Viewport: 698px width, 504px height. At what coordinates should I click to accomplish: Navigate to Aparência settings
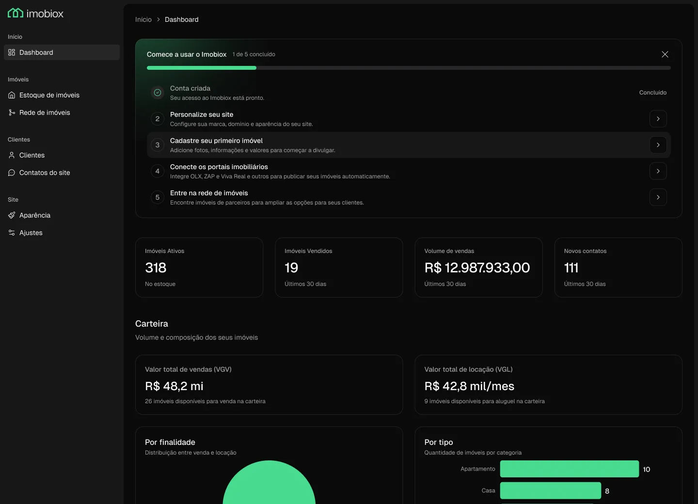click(62, 215)
